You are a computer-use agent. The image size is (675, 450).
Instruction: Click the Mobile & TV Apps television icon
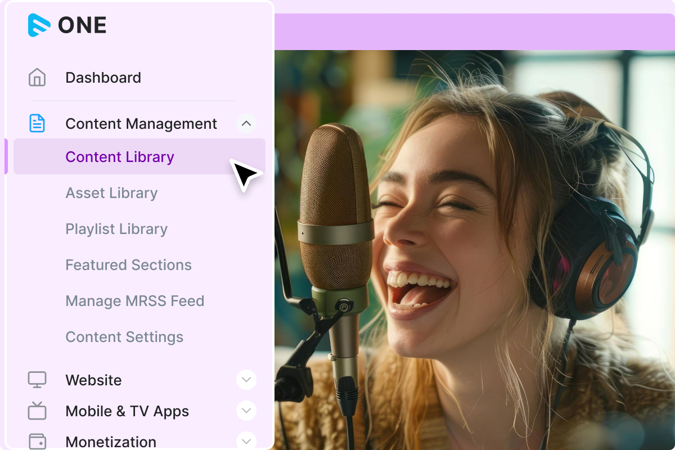pyautogui.click(x=37, y=411)
